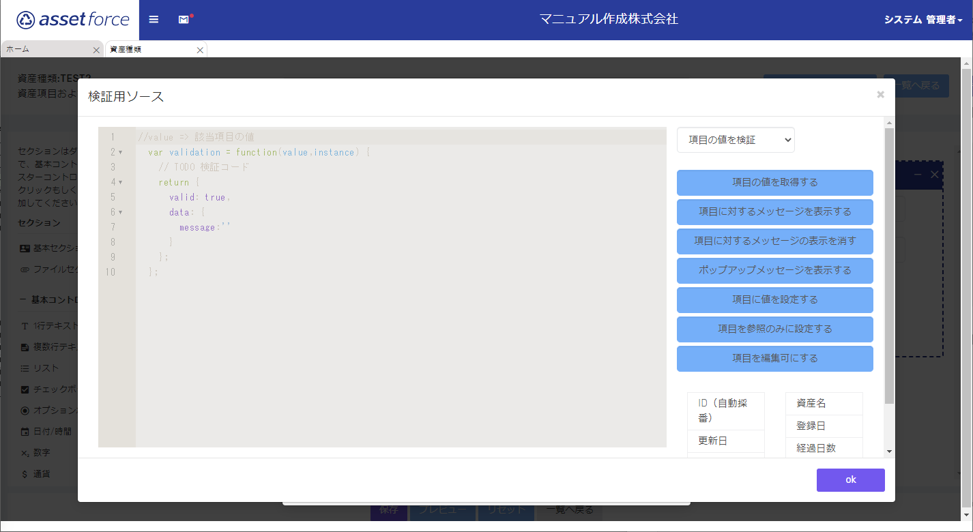Collapse code fold at line 6
The image size is (973, 532).
121,212
